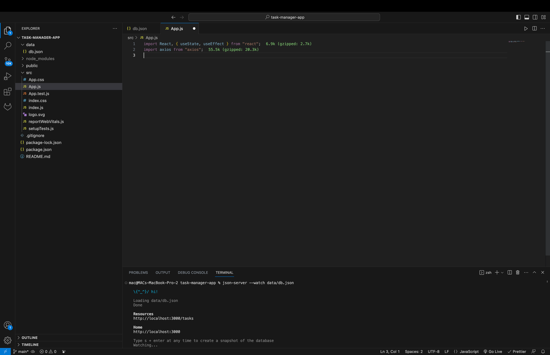
Task: Toggle the secondary side bar
Action: pos(535,17)
